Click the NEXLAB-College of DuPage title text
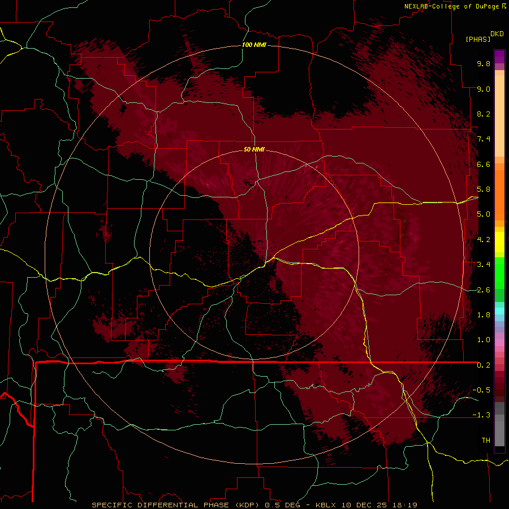 (x=452, y=6)
